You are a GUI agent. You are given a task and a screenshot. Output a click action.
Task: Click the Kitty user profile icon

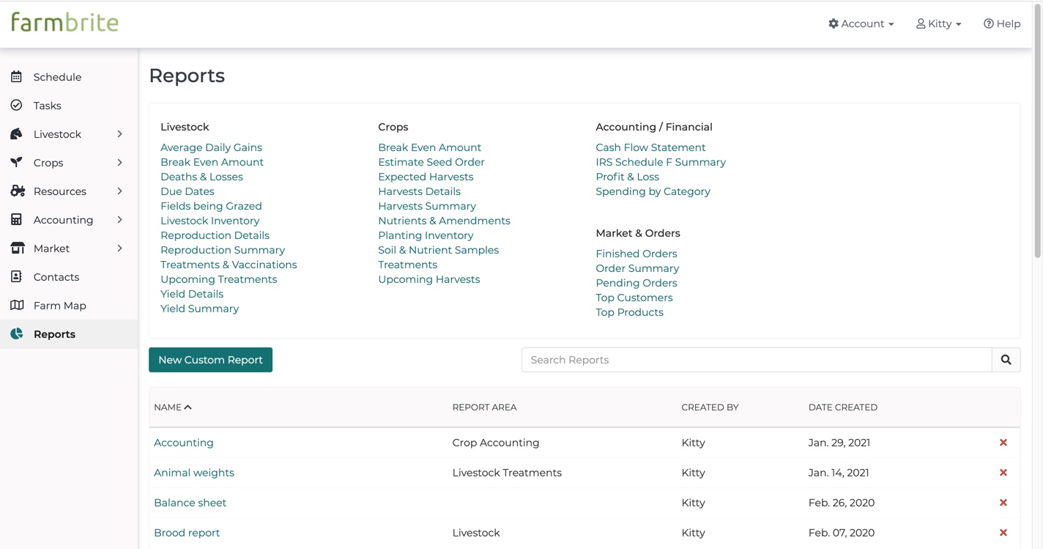pos(921,24)
